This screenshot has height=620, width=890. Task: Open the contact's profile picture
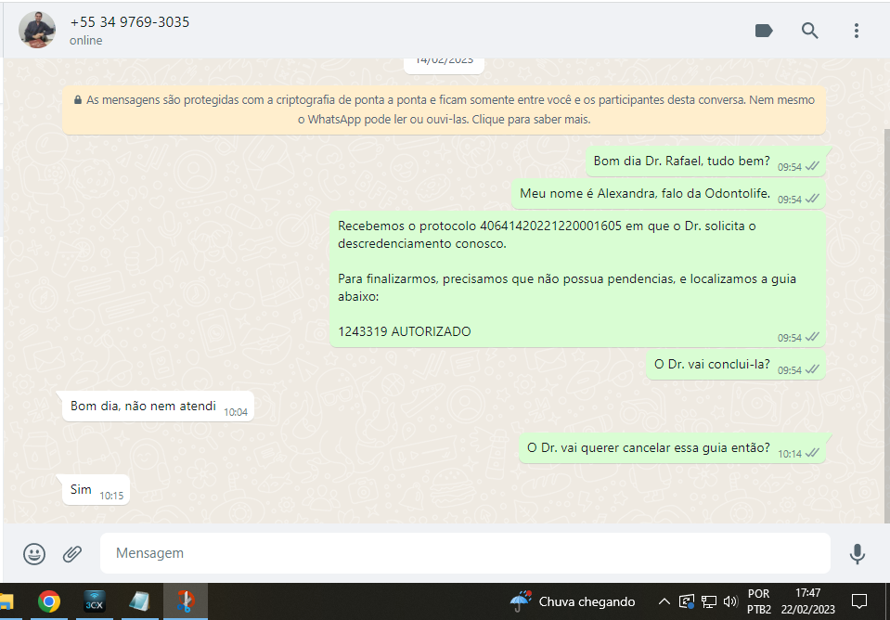click(37, 30)
